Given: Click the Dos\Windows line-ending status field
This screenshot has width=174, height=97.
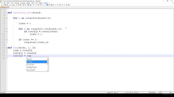Looking at the screenshot, I should click(x=152, y=92).
